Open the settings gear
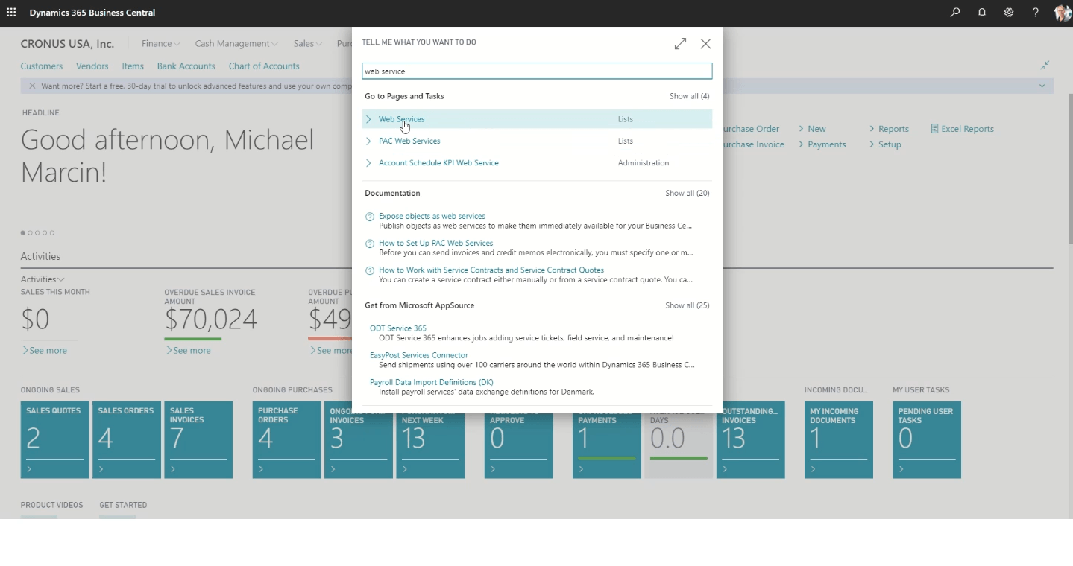 pos(1009,13)
